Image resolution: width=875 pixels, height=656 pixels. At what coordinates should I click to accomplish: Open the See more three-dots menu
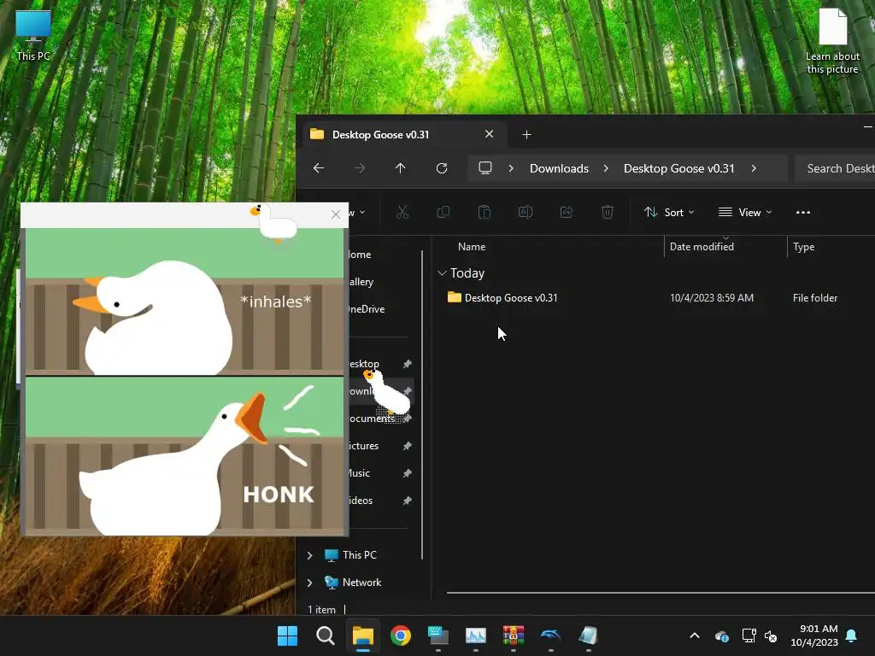[x=803, y=212]
